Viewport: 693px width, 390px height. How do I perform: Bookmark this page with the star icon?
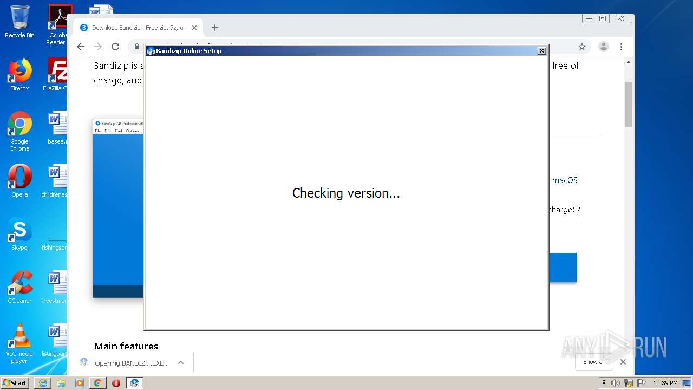[x=582, y=47]
